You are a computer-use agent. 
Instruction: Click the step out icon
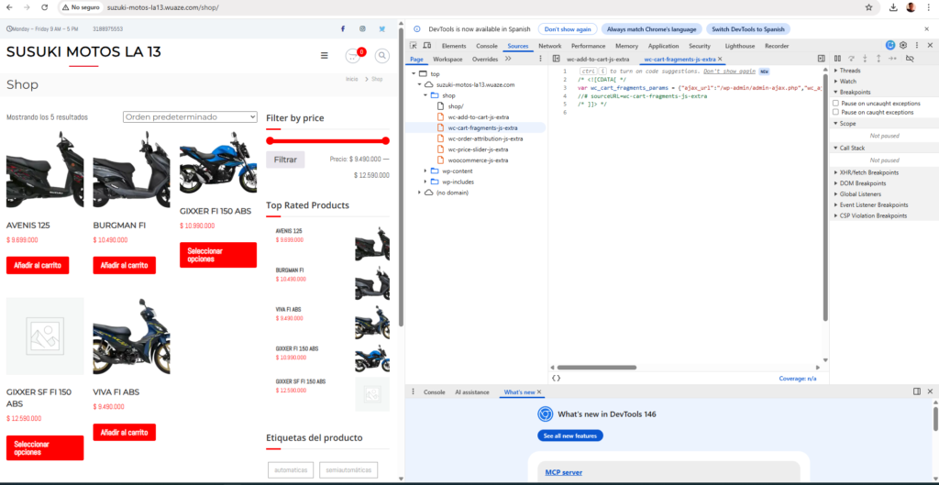click(878, 59)
